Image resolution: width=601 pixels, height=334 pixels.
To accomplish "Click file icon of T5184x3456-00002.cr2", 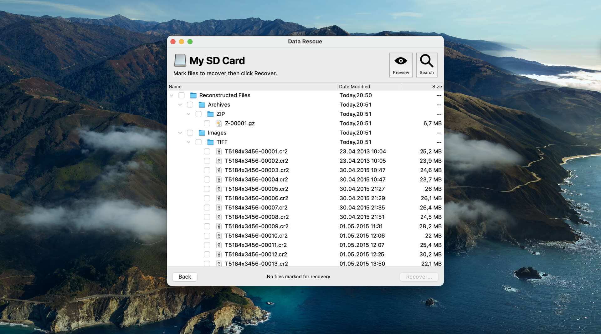I will pos(219,161).
